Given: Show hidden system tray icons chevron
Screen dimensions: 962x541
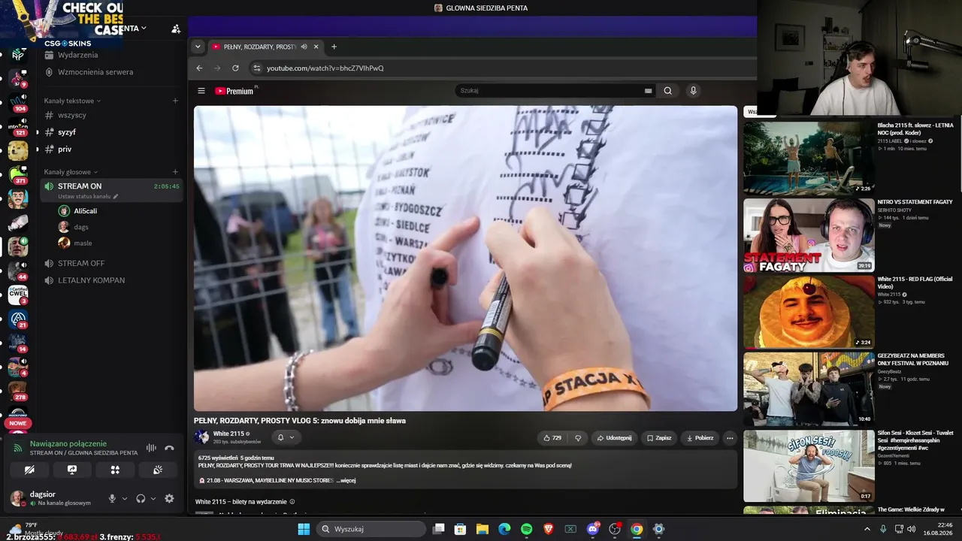Looking at the screenshot, I should pyautogui.click(x=868, y=529).
